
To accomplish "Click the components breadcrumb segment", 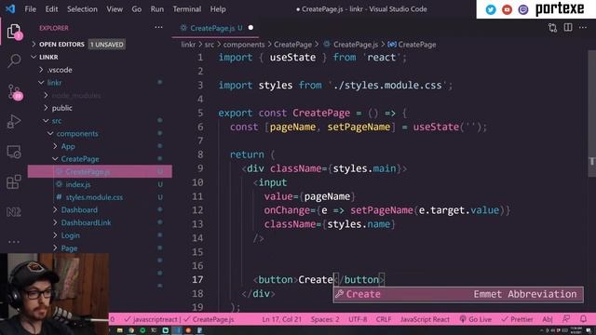I will [x=244, y=45].
